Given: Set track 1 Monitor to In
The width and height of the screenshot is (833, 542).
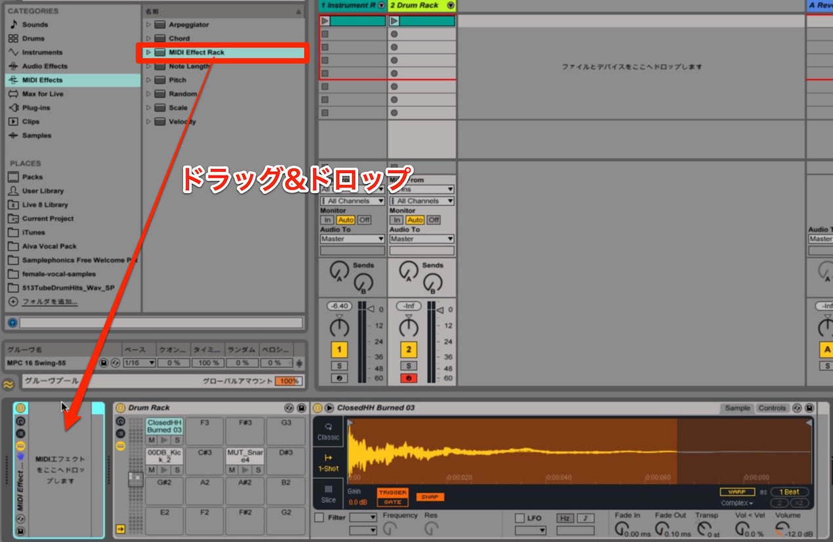Looking at the screenshot, I should [327, 220].
